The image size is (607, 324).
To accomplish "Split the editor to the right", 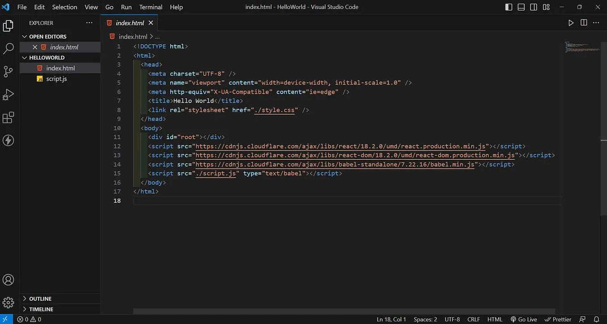I will click(x=584, y=23).
